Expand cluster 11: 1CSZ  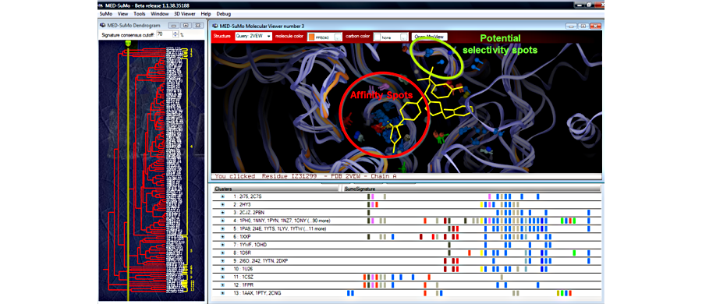[222, 277]
